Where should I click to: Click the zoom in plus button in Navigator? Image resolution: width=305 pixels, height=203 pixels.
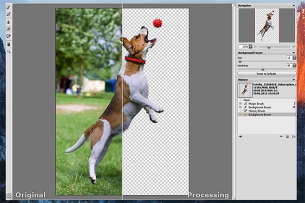[293, 46]
